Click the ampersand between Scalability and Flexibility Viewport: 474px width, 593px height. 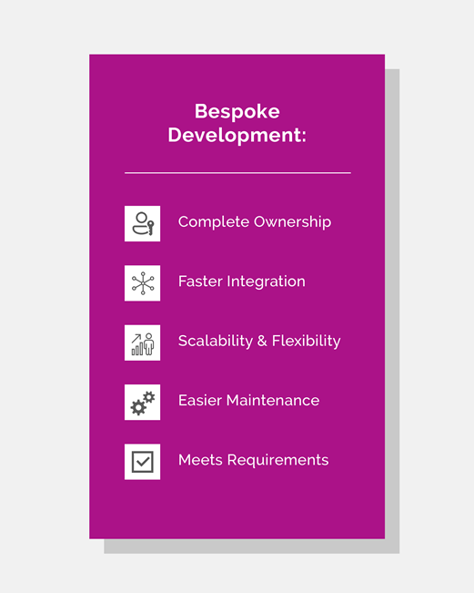pyautogui.click(x=262, y=341)
